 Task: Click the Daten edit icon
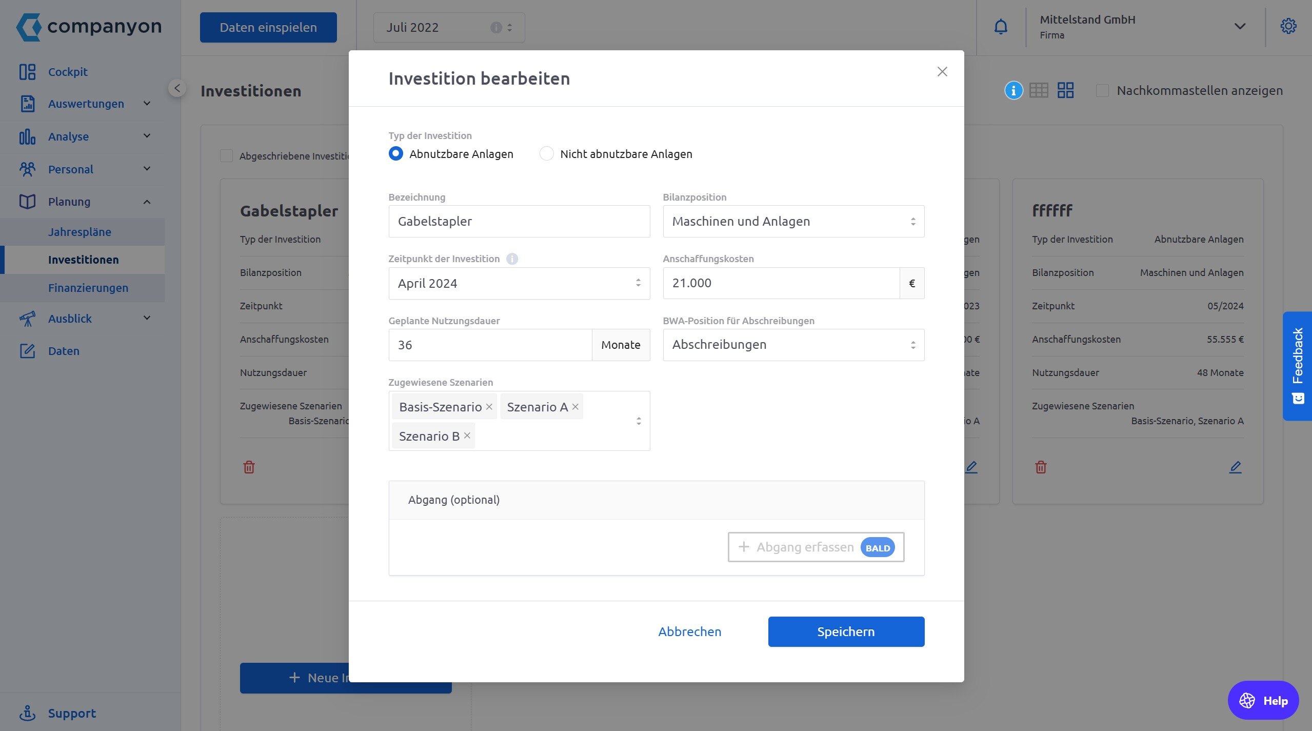pos(27,351)
